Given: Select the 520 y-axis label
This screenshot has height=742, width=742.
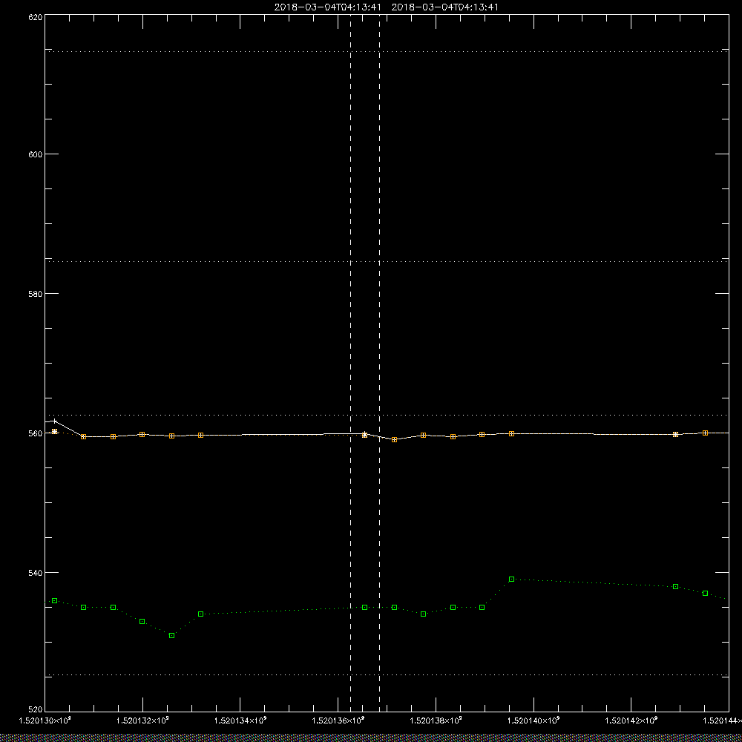Looking at the screenshot, I should (36, 710).
